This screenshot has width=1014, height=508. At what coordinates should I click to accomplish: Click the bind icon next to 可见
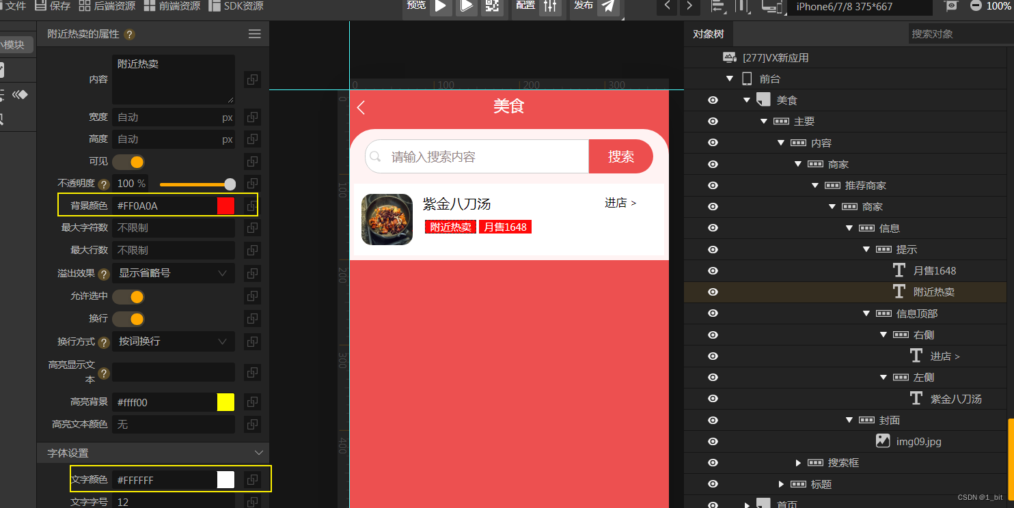(x=252, y=162)
